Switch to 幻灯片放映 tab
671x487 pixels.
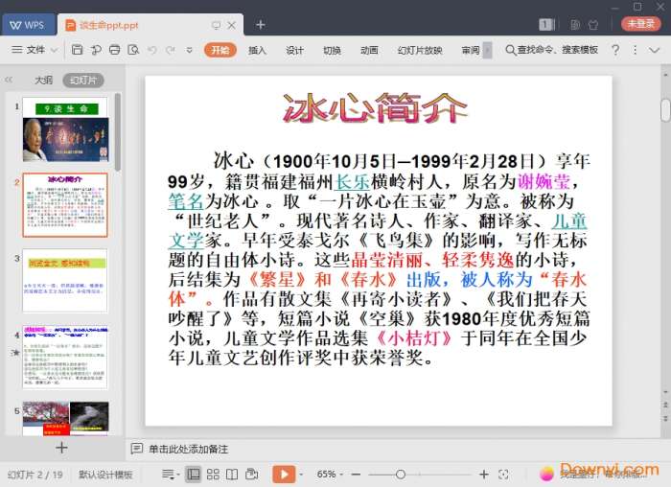click(420, 50)
